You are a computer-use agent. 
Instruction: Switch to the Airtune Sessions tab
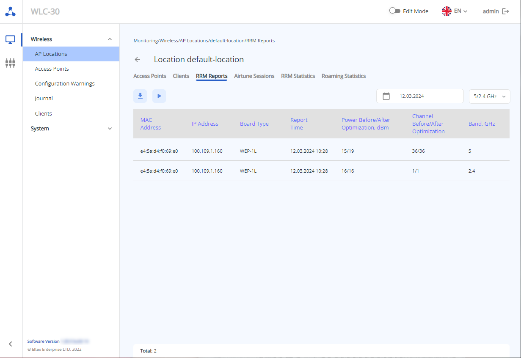coord(254,76)
